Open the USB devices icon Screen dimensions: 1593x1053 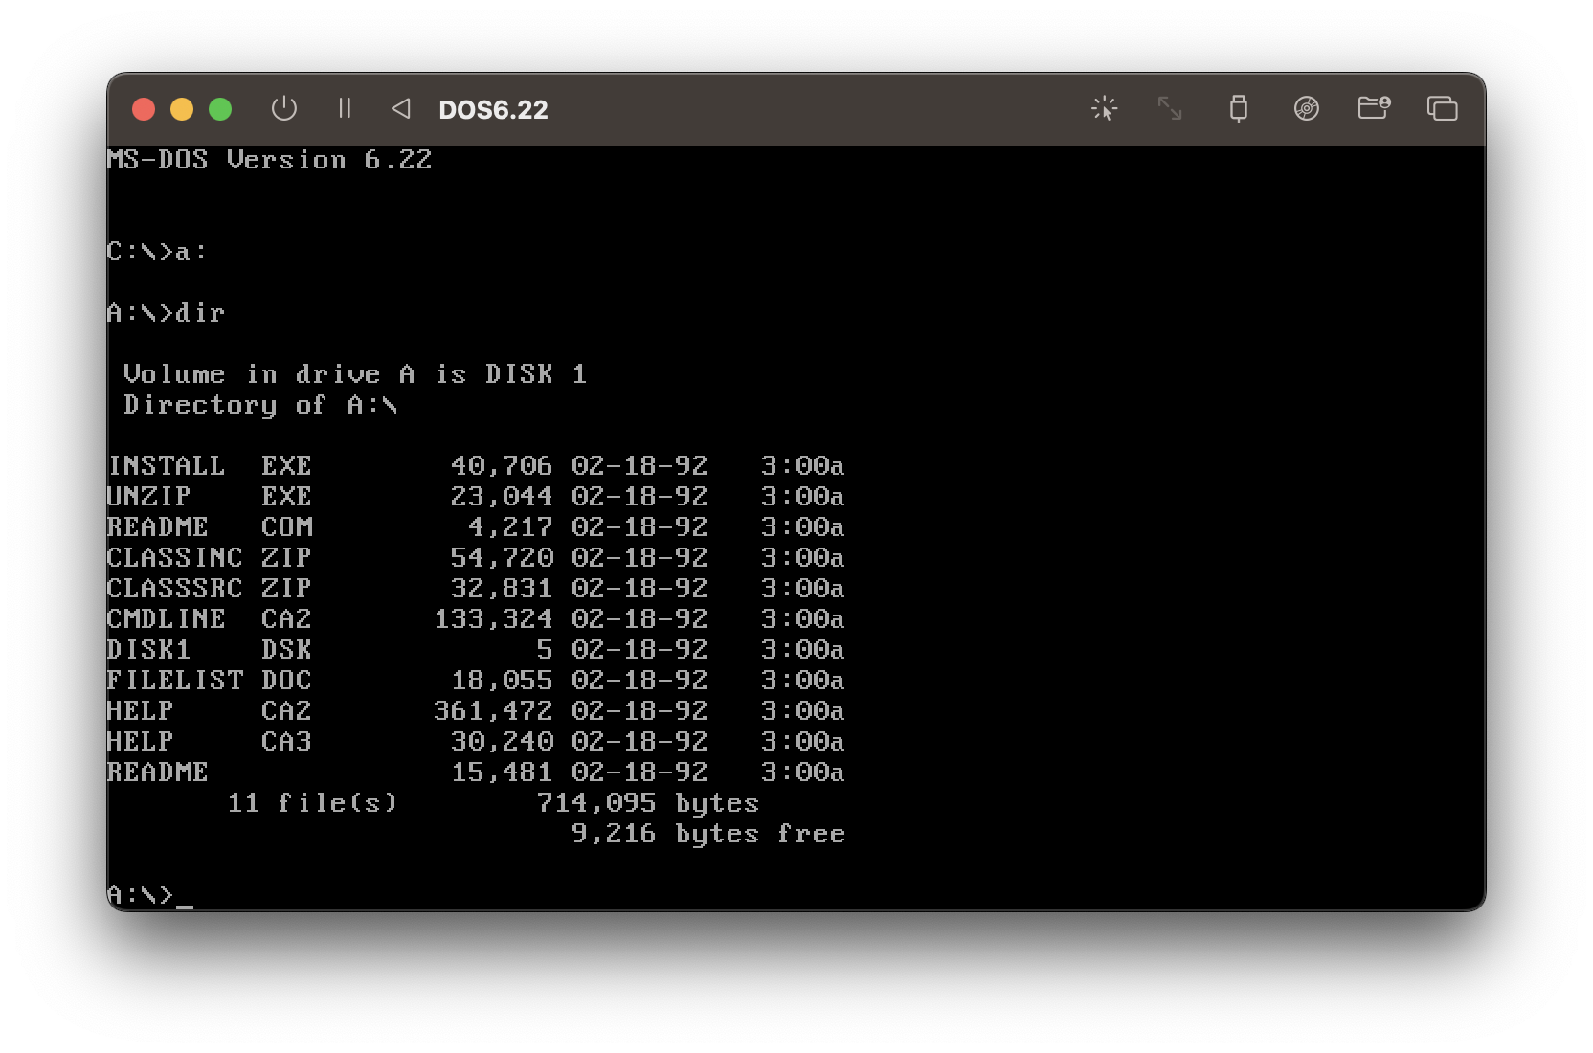click(x=1238, y=108)
